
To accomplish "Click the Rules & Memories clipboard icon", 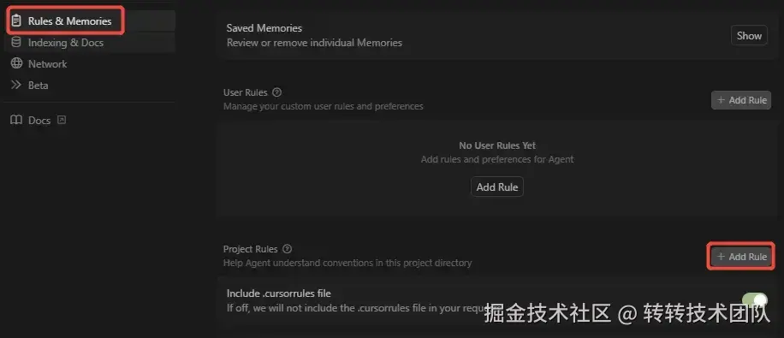I will pos(16,21).
